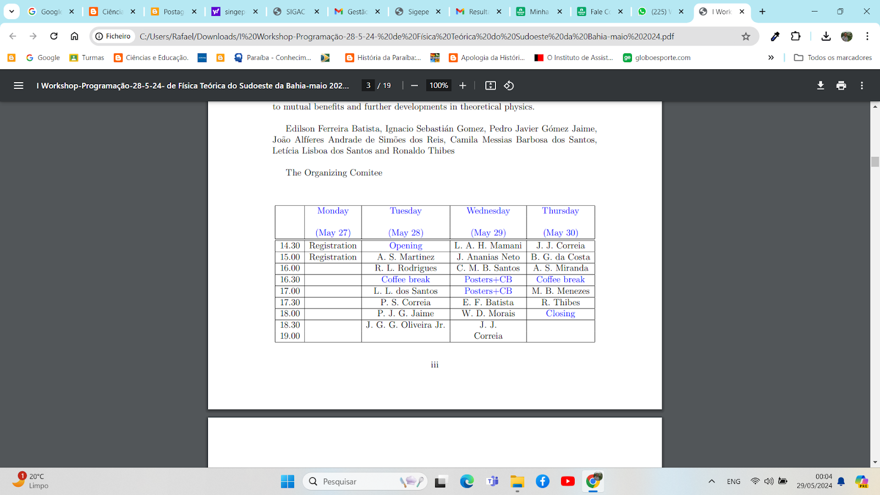Open Windows Start menu
Viewport: 880px width, 495px height.
click(x=288, y=481)
